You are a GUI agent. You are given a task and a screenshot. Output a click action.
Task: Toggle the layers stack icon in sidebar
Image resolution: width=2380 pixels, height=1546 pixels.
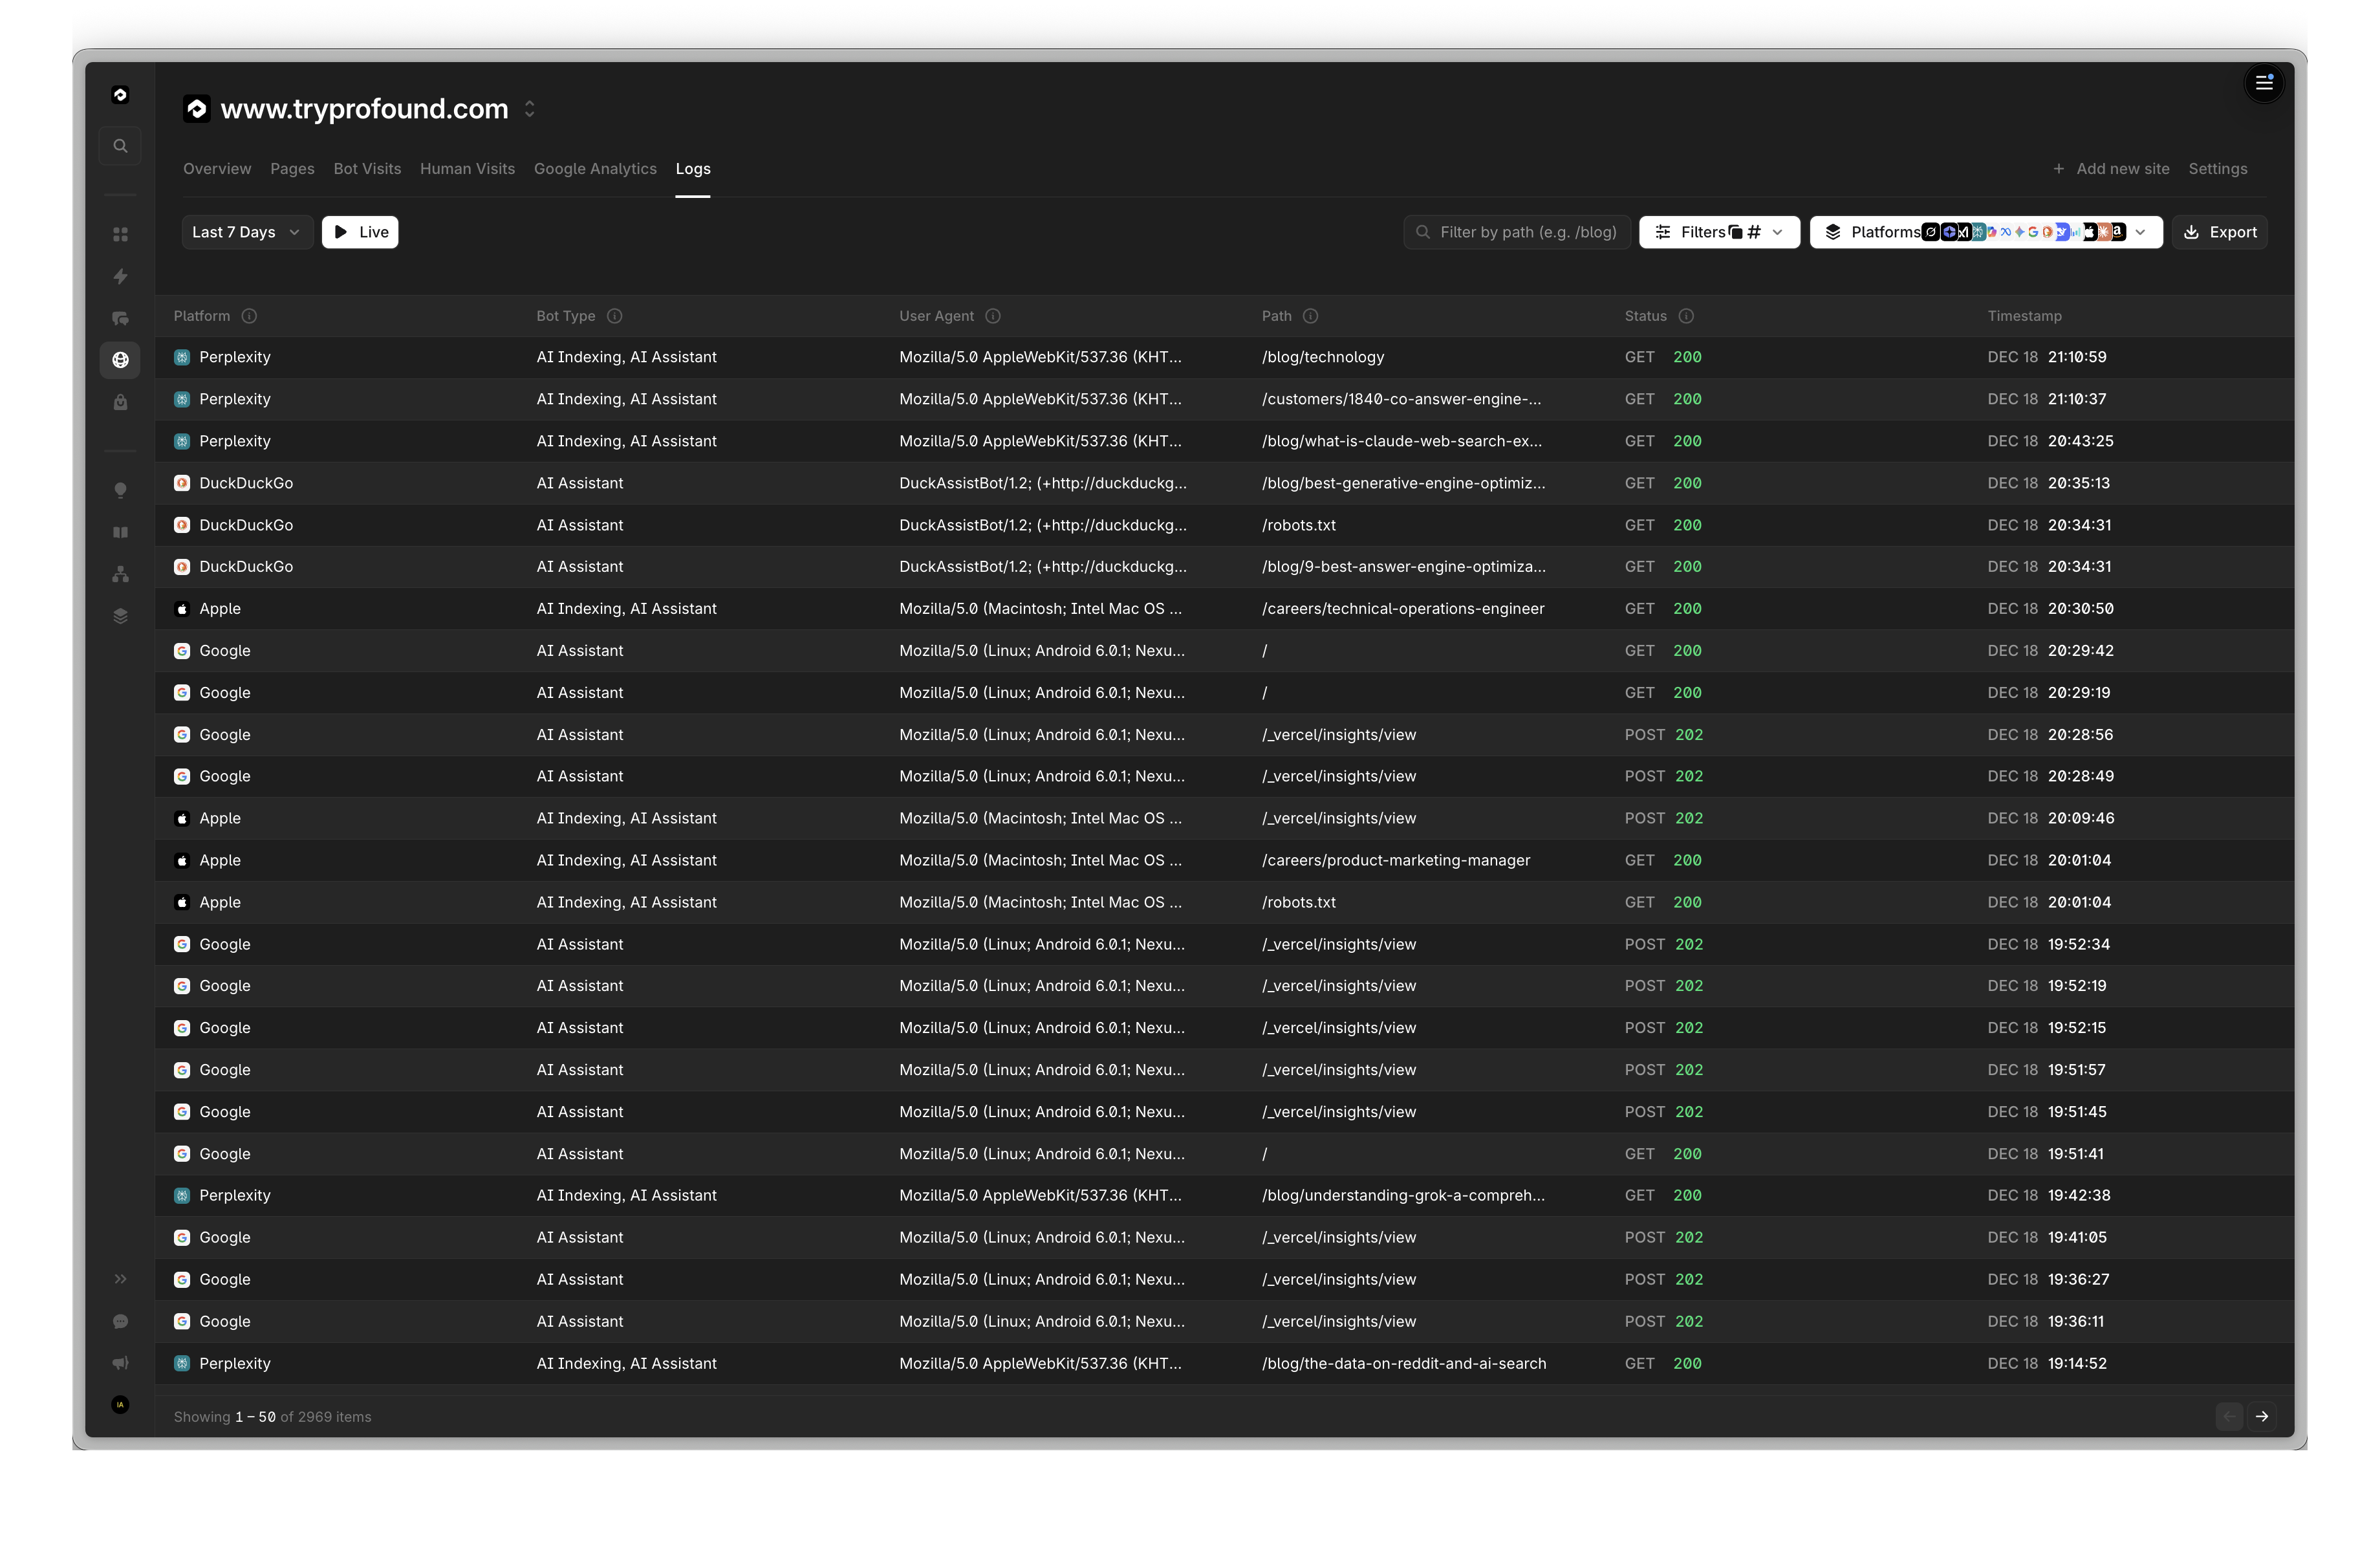pos(120,615)
